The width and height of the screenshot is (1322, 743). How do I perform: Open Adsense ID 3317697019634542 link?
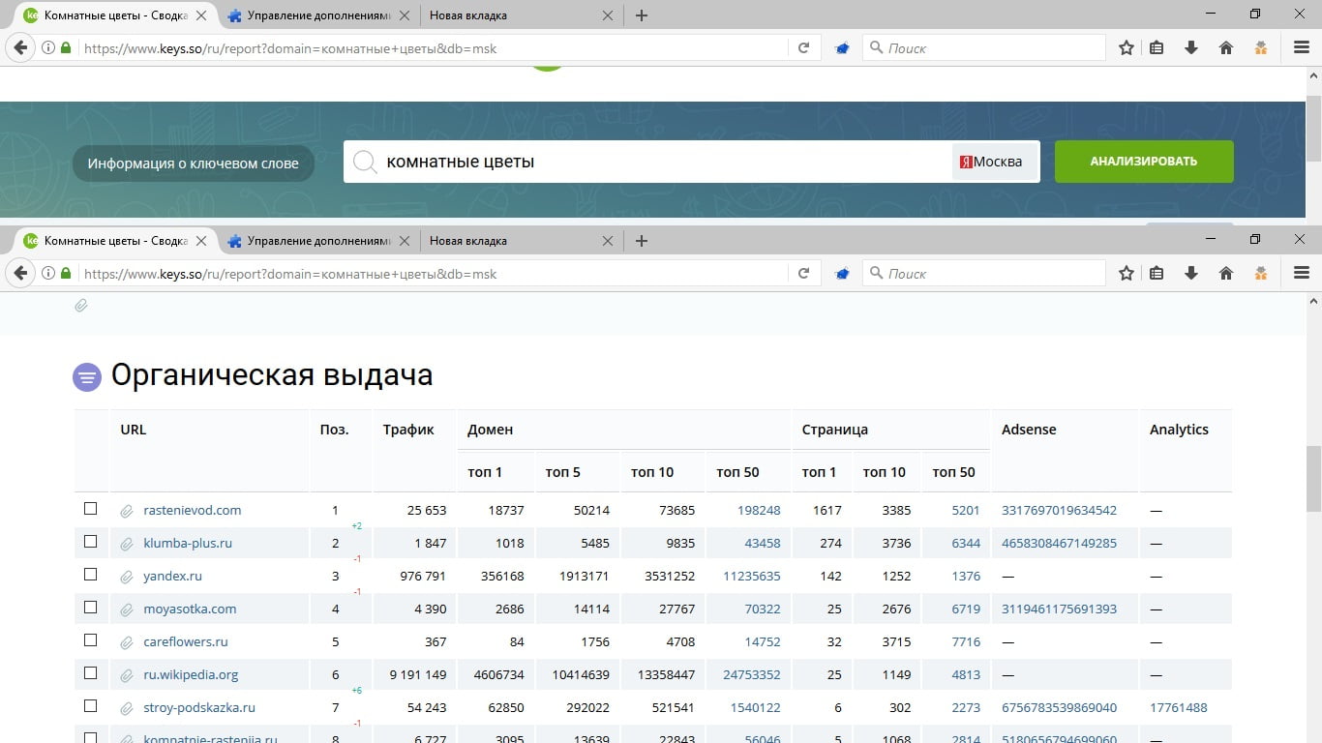click(1059, 510)
